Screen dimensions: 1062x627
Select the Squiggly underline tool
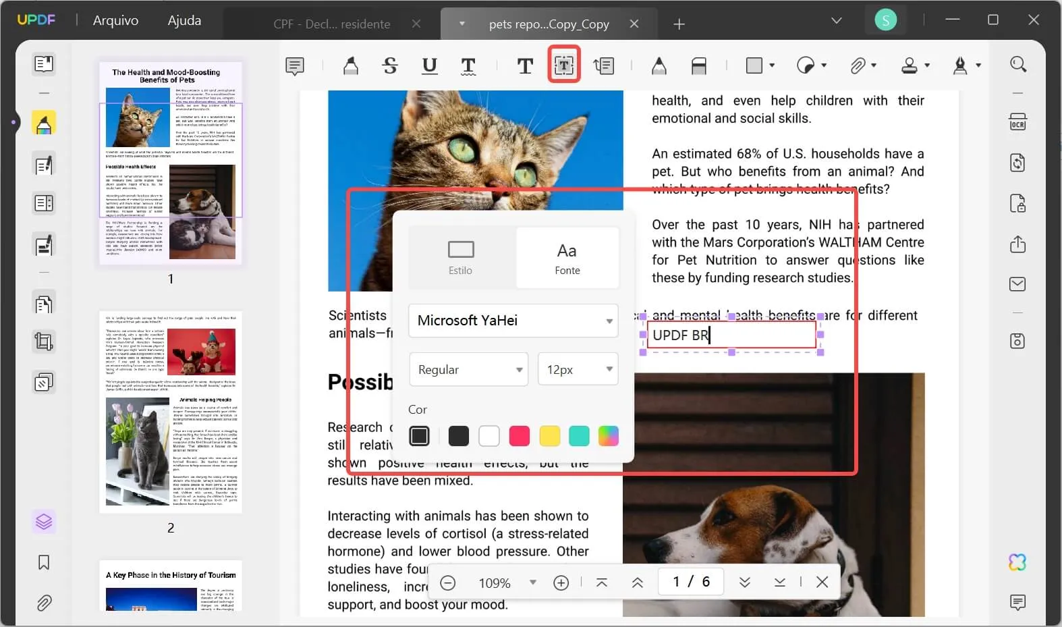click(x=468, y=65)
